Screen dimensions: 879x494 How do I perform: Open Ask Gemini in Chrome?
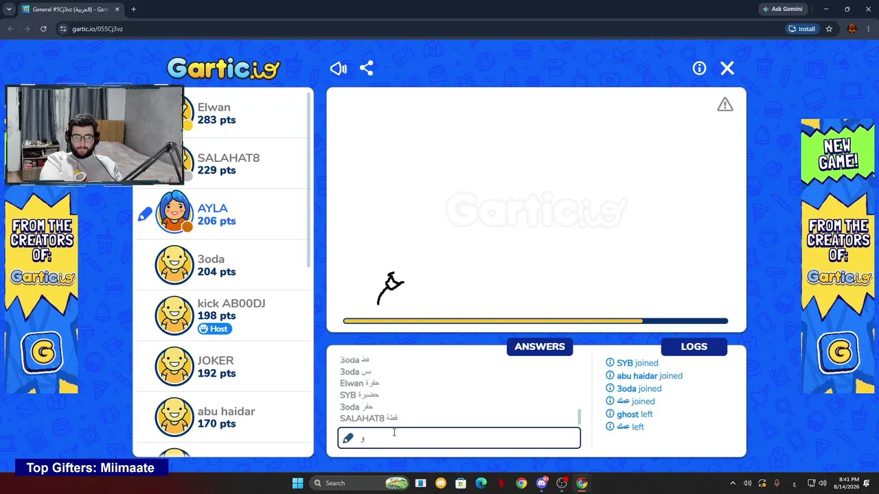click(782, 9)
